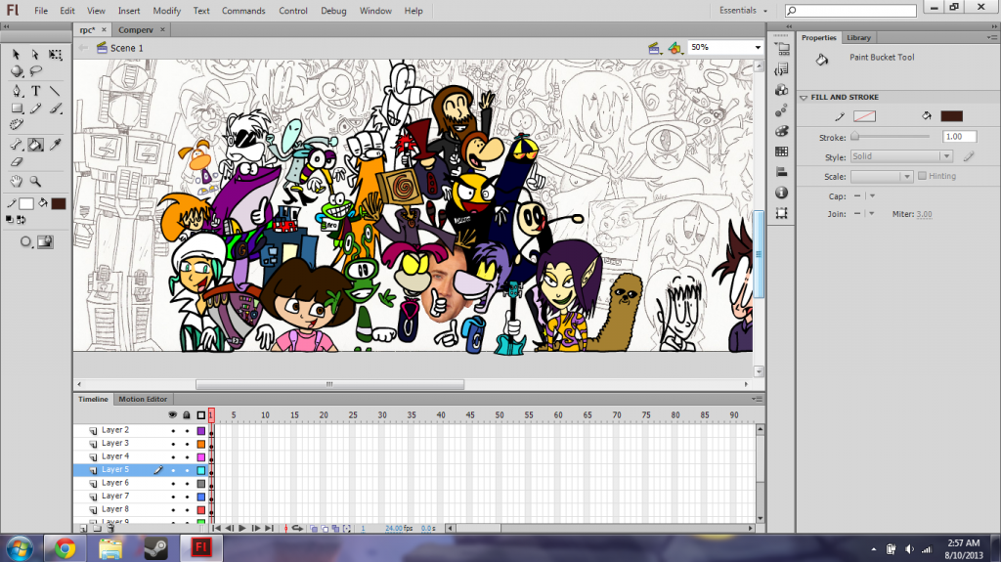
Task: Click the Show/Hide All Layers eye header
Action: (x=172, y=415)
